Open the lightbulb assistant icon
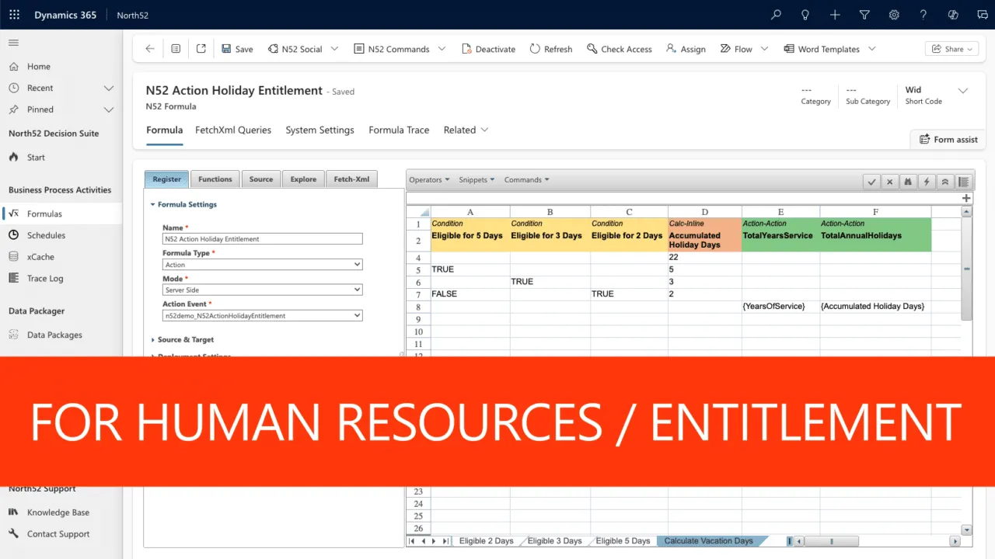Image resolution: width=995 pixels, height=559 pixels. (x=805, y=15)
